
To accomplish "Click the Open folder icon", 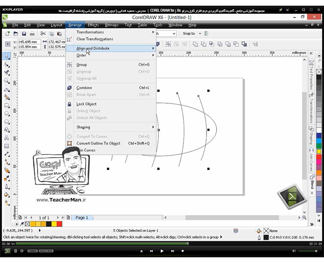I will pos(16,34).
